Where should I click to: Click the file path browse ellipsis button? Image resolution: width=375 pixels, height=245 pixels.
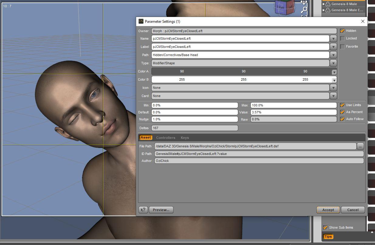[x=360, y=146]
